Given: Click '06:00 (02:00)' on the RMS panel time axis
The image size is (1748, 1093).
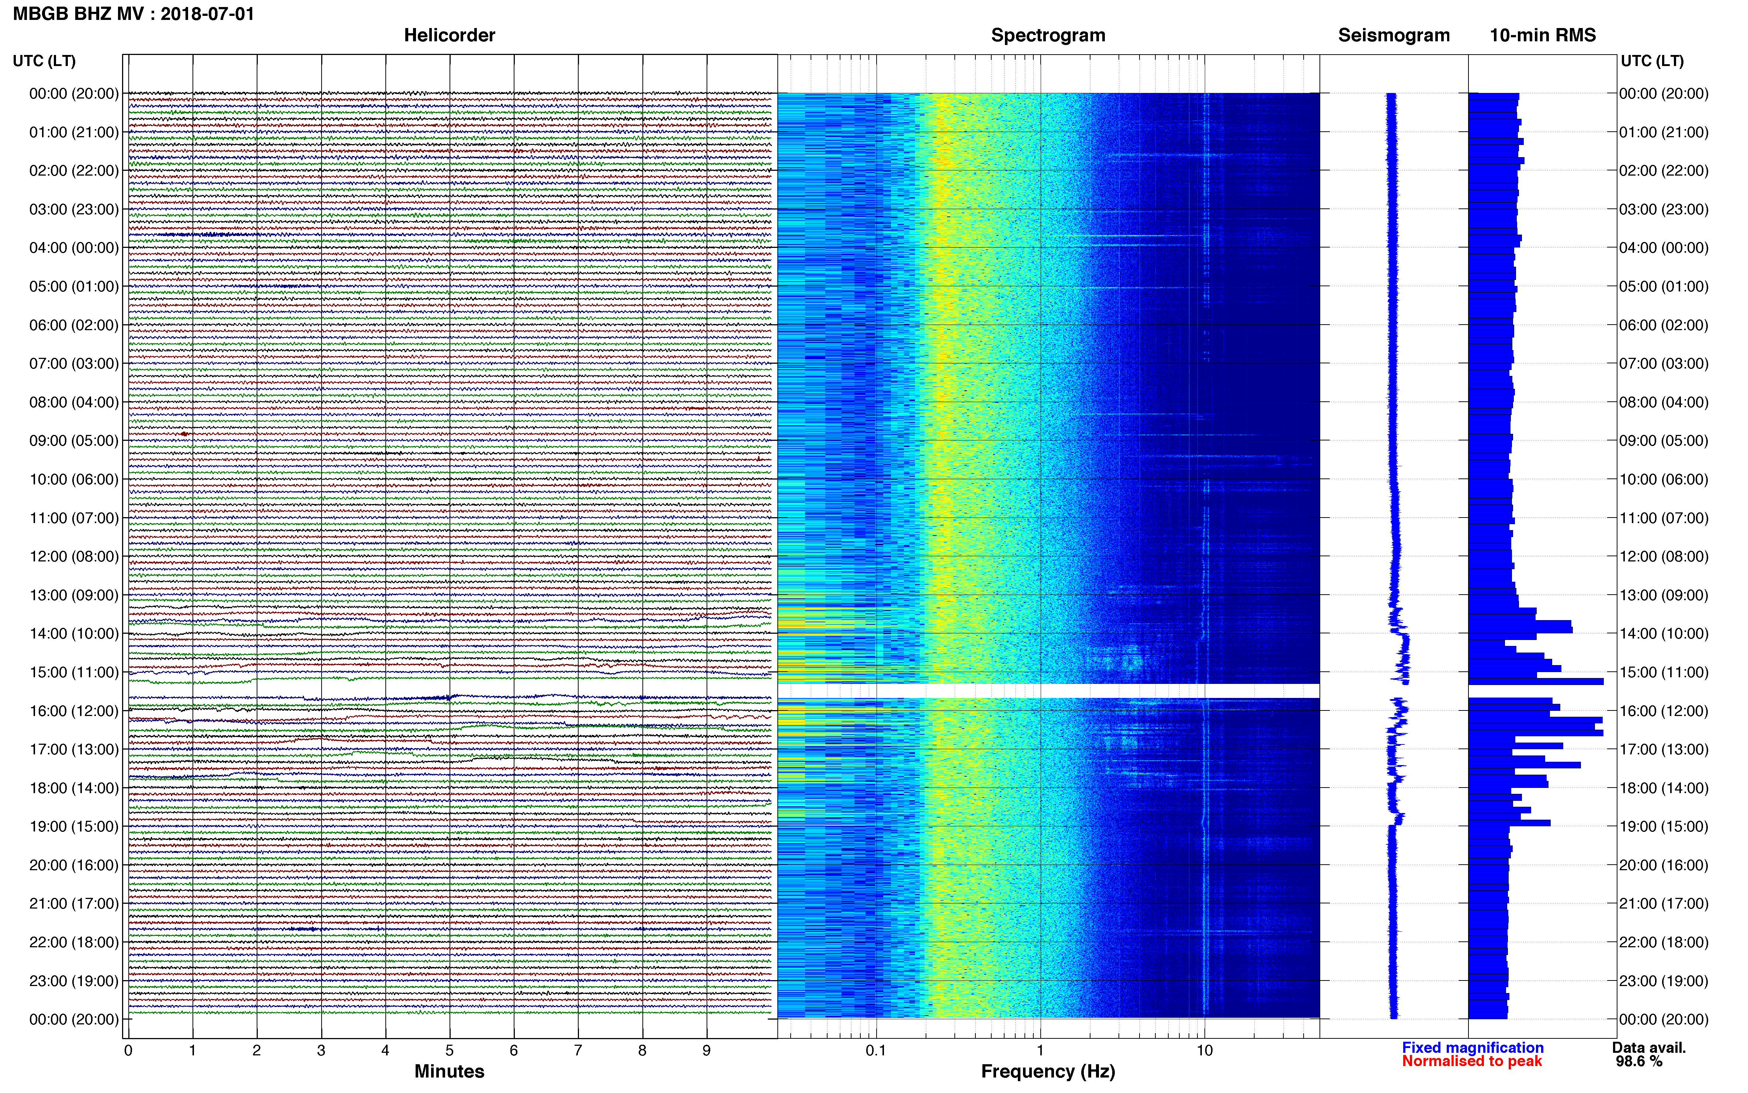Looking at the screenshot, I should 1664,325.
